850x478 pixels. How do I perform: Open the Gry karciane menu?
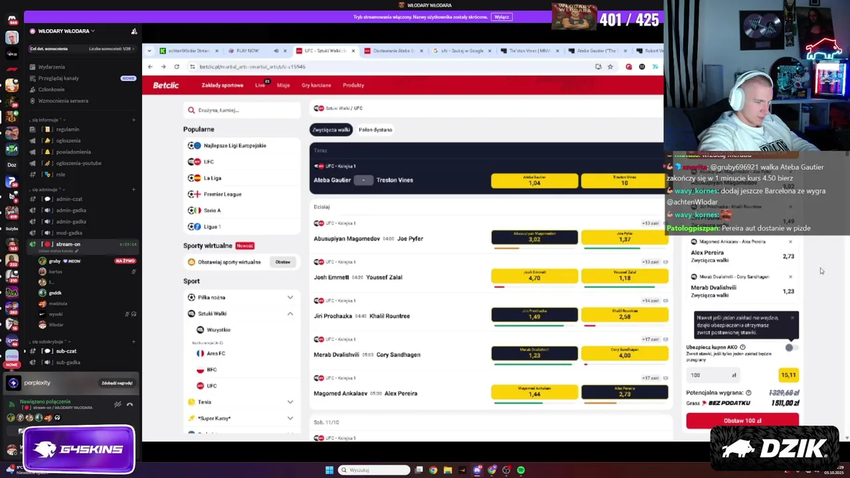click(316, 85)
